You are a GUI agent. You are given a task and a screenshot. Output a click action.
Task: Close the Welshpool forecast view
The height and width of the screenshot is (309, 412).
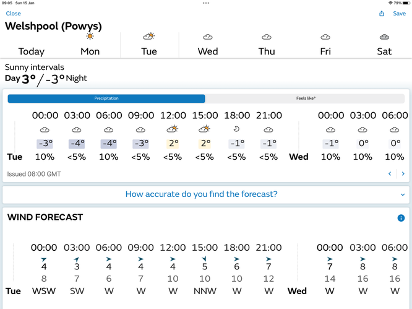pos(13,14)
